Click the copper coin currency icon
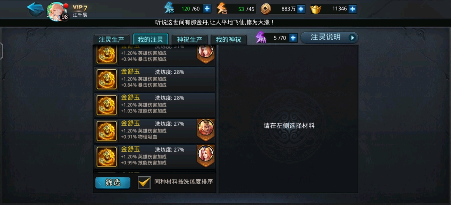451x205 pixels. coord(266,9)
